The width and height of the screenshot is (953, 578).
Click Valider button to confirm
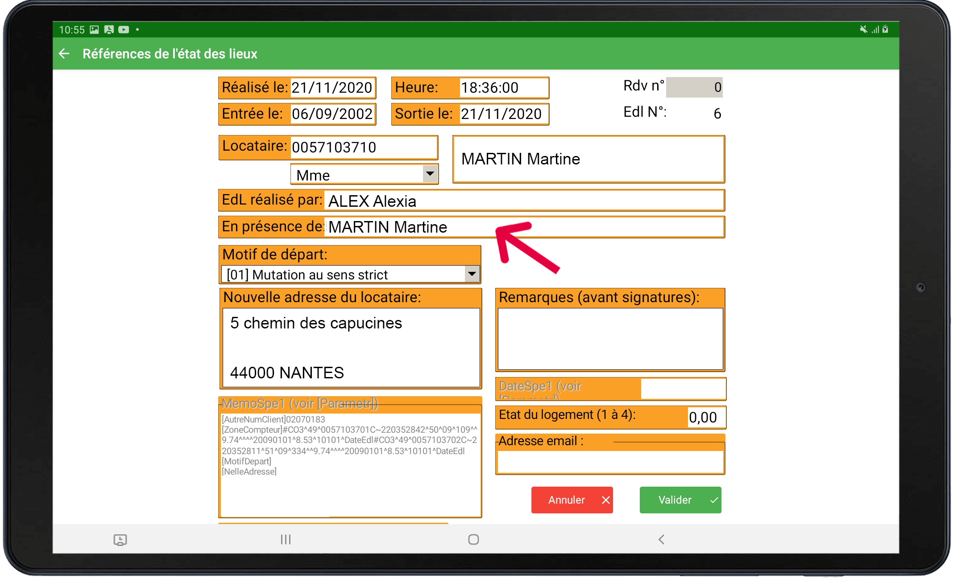coord(680,500)
